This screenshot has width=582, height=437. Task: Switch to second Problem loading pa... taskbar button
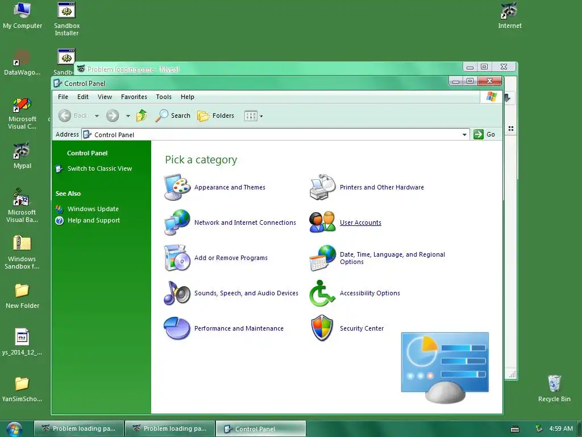click(170, 428)
